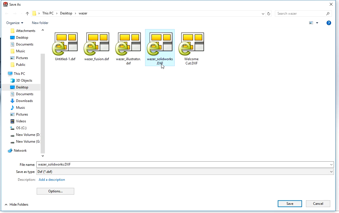
Task: Open 3D Objects in the sidebar
Action: click(21, 81)
